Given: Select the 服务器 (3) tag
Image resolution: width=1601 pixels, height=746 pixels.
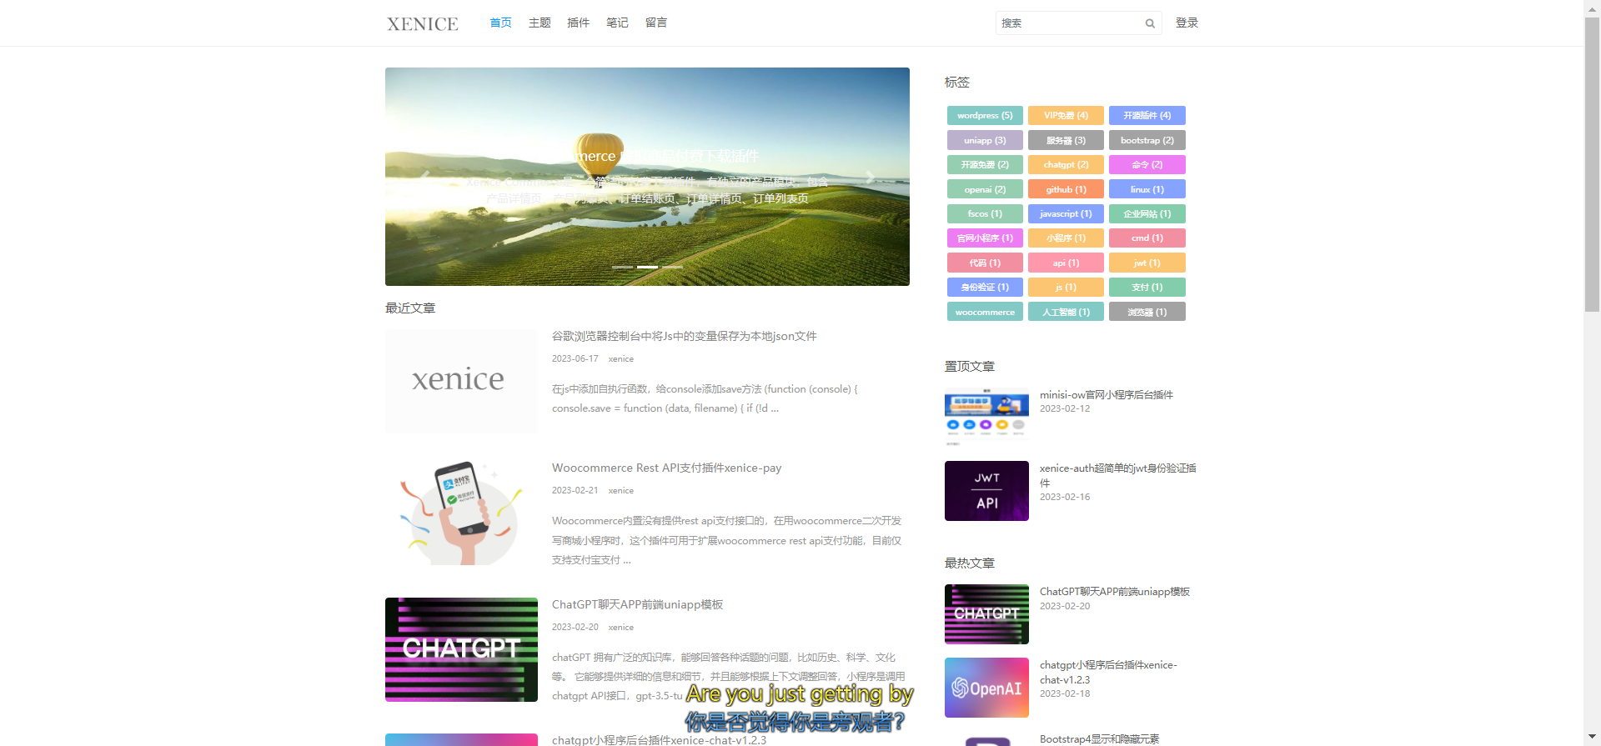Looking at the screenshot, I should [1066, 140].
